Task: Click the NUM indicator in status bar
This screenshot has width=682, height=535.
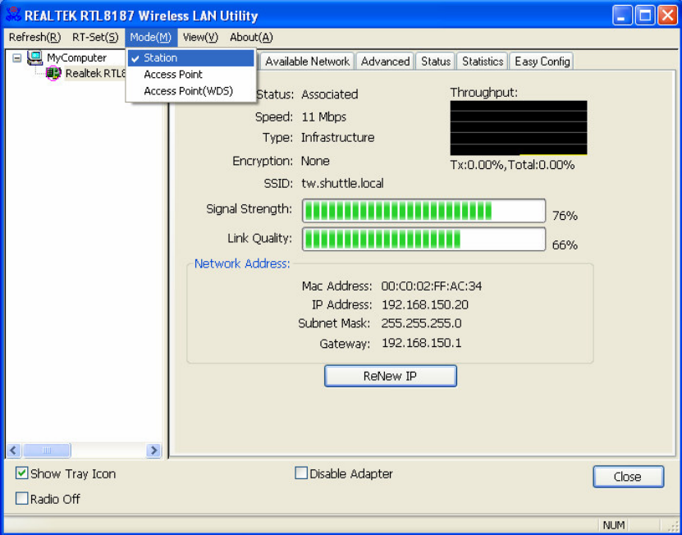Action: pos(614,525)
